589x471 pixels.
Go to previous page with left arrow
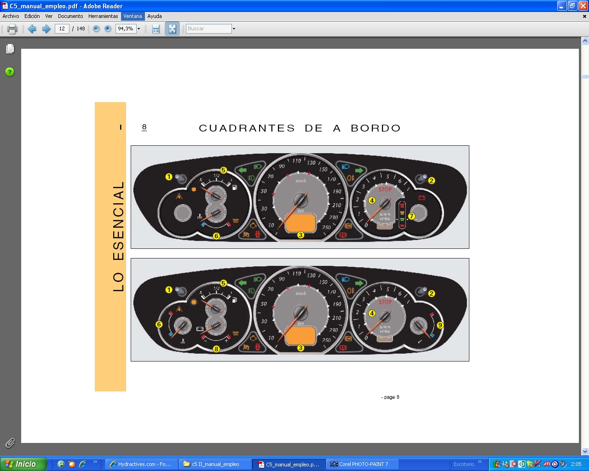pyautogui.click(x=32, y=29)
